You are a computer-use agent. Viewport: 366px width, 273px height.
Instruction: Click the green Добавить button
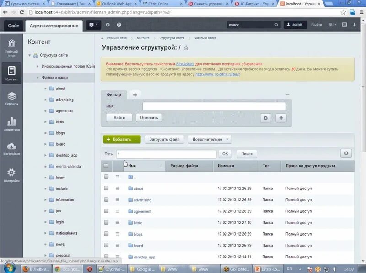tap(122, 139)
